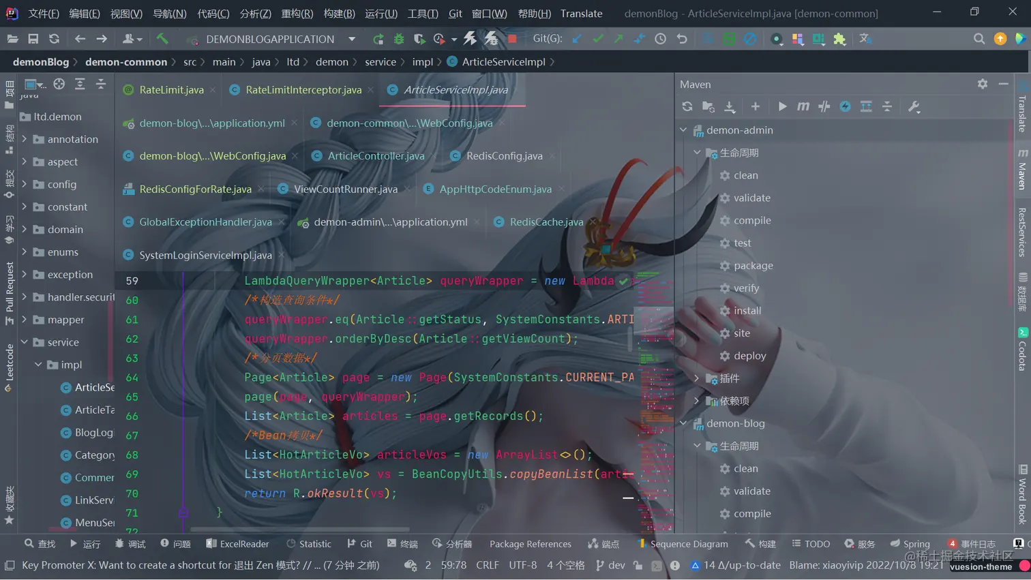This screenshot has width=1031, height=580.
Task: Click demon-common in breadcrumb path
Action: pos(126,61)
